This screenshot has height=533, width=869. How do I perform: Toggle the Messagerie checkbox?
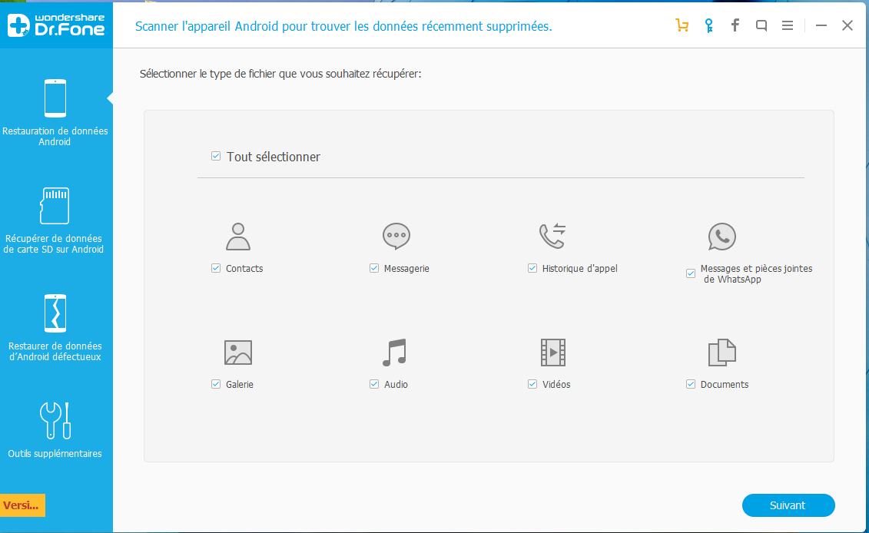pos(374,268)
